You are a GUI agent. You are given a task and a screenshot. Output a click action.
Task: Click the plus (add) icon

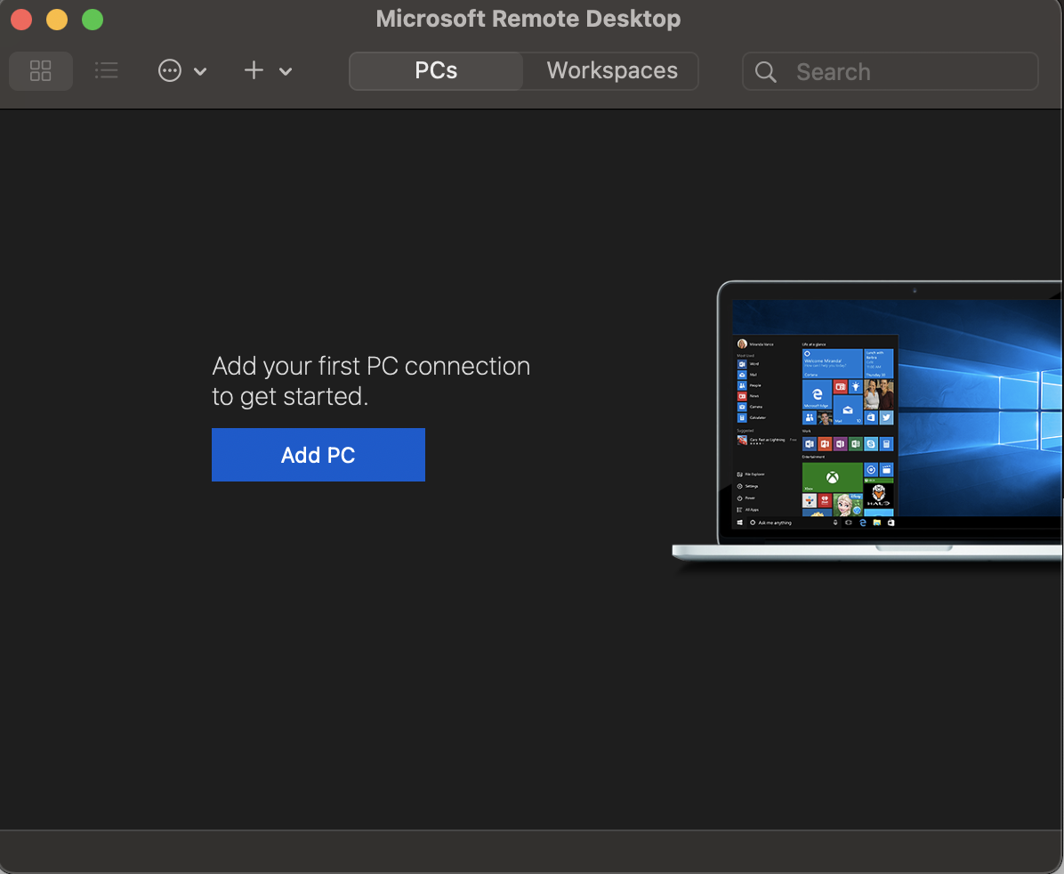pyautogui.click(x=254, y=70)
